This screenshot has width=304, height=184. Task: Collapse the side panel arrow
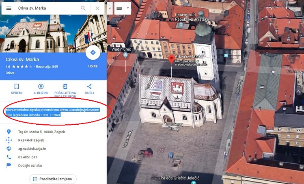pyautogui.click(x=110, y=8)
